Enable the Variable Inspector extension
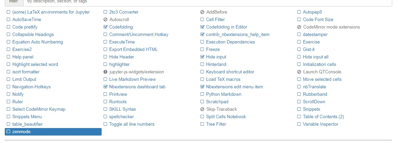398x143 pixels. [299, 124]
